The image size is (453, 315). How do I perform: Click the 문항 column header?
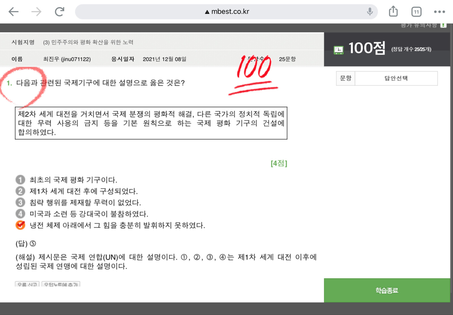[x=345, y=78]
